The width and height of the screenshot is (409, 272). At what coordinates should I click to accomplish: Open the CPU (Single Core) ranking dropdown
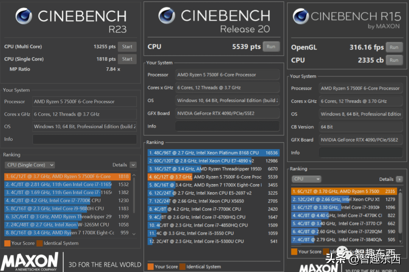click(x=30, y=165)
